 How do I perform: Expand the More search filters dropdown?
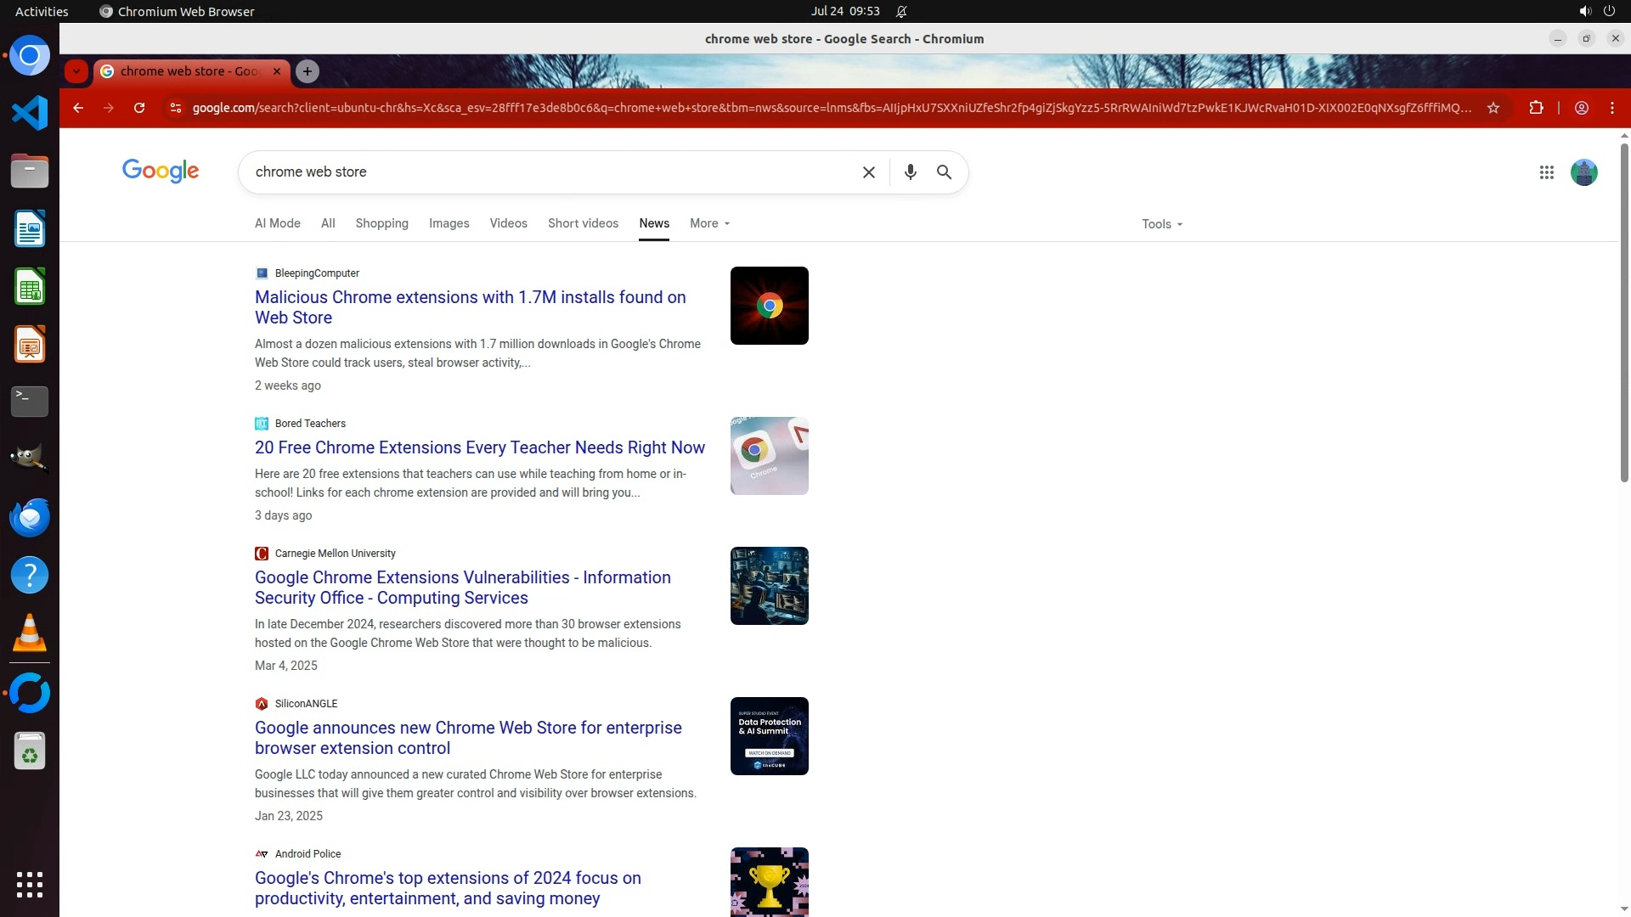point(709,223)
